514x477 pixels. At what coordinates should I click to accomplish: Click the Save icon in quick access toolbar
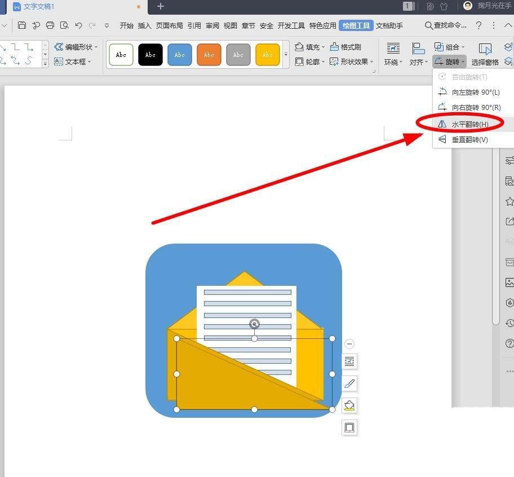click(x=22, y=25)
